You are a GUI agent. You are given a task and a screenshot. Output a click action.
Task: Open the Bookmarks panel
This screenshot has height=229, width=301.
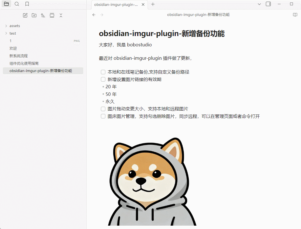coord(27,4)
